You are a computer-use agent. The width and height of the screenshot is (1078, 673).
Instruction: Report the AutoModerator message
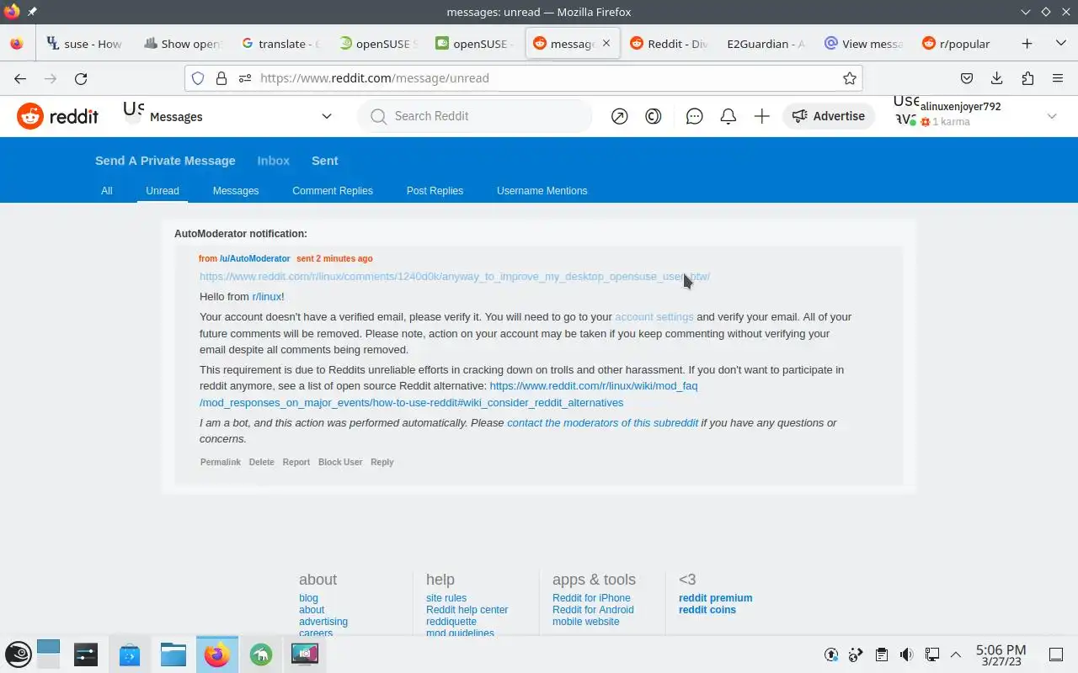[x=296, y=462]
